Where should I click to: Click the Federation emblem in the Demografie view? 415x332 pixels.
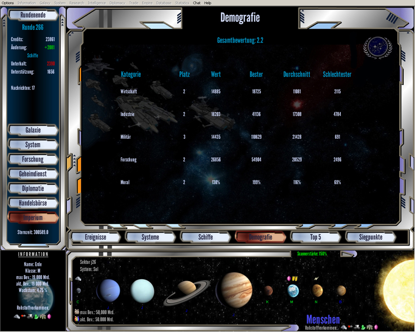(377, 47)
